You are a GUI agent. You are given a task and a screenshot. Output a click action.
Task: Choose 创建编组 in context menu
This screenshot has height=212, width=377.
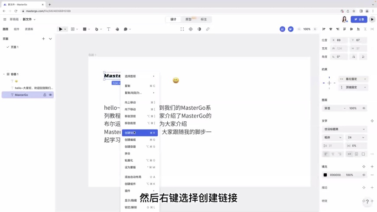click(140, 140)
